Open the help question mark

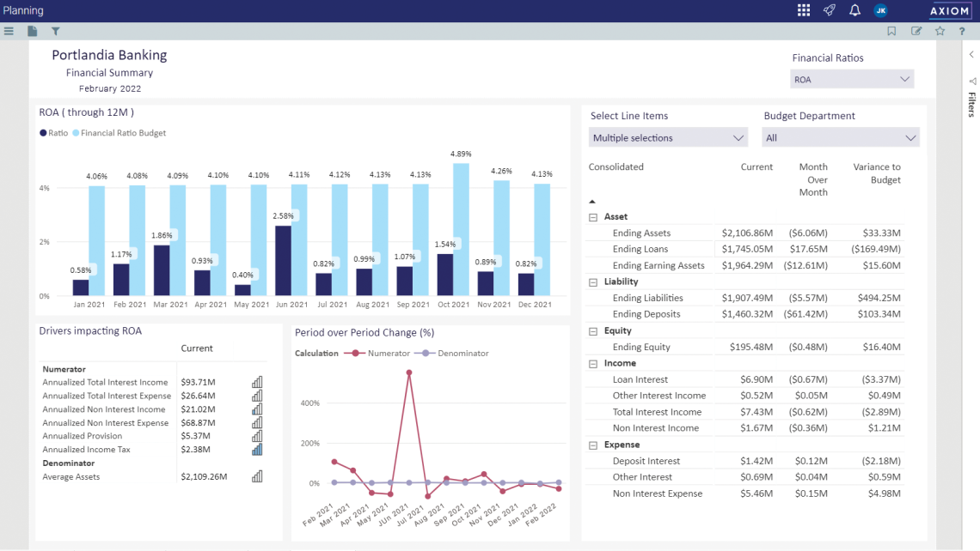coord(962,31)
